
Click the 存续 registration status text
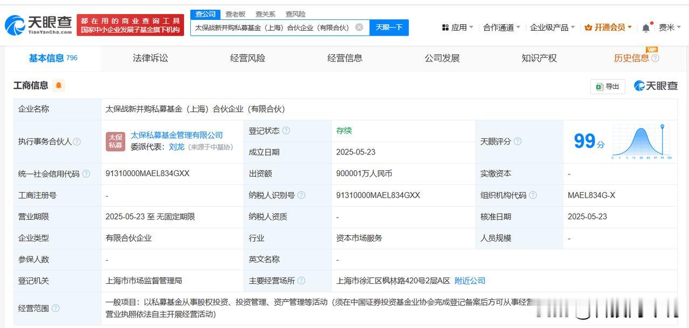pyautogui.click(x=344, y=131)
